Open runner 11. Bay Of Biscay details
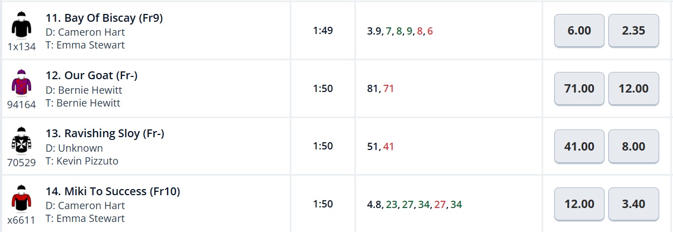This screenshot has height=232, width=673. [x=104, y=18]
